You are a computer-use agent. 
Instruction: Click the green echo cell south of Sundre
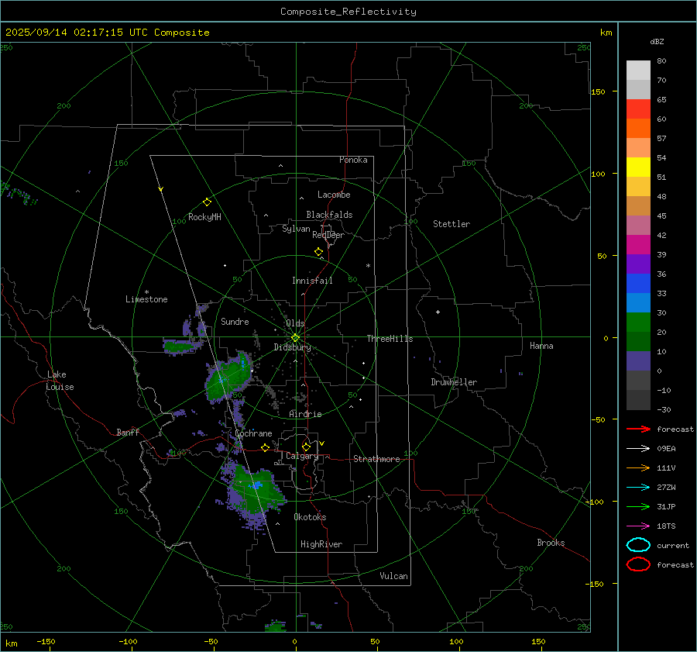click(x=227, y=378)
